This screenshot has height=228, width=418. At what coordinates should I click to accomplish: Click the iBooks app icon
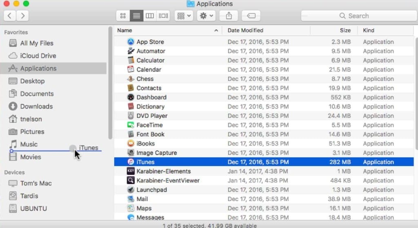click(131, 144)
